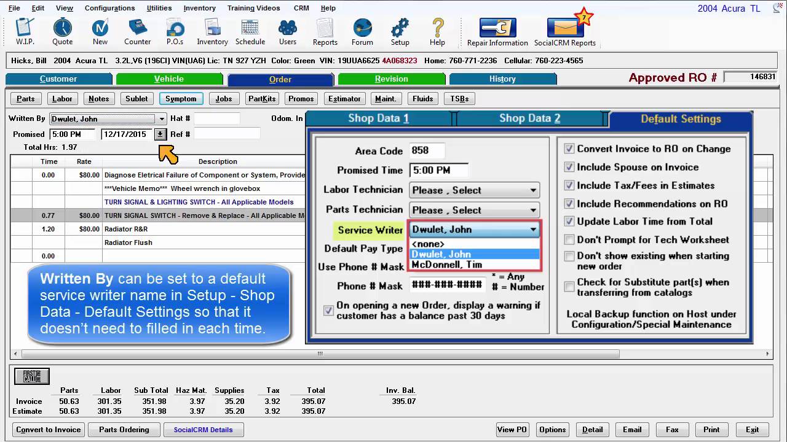787x442 pixels.
Task: Open the Setup gears icon
Action: (x=400, y=28)
